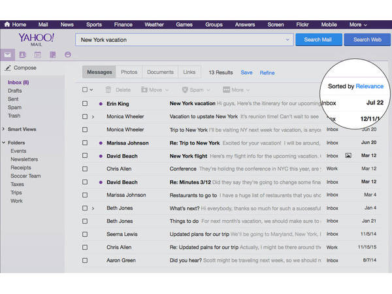Viewport: 392px width, 294px height.
Task: Click photo attachment icon on New York flight
Action: click(348, 155)
